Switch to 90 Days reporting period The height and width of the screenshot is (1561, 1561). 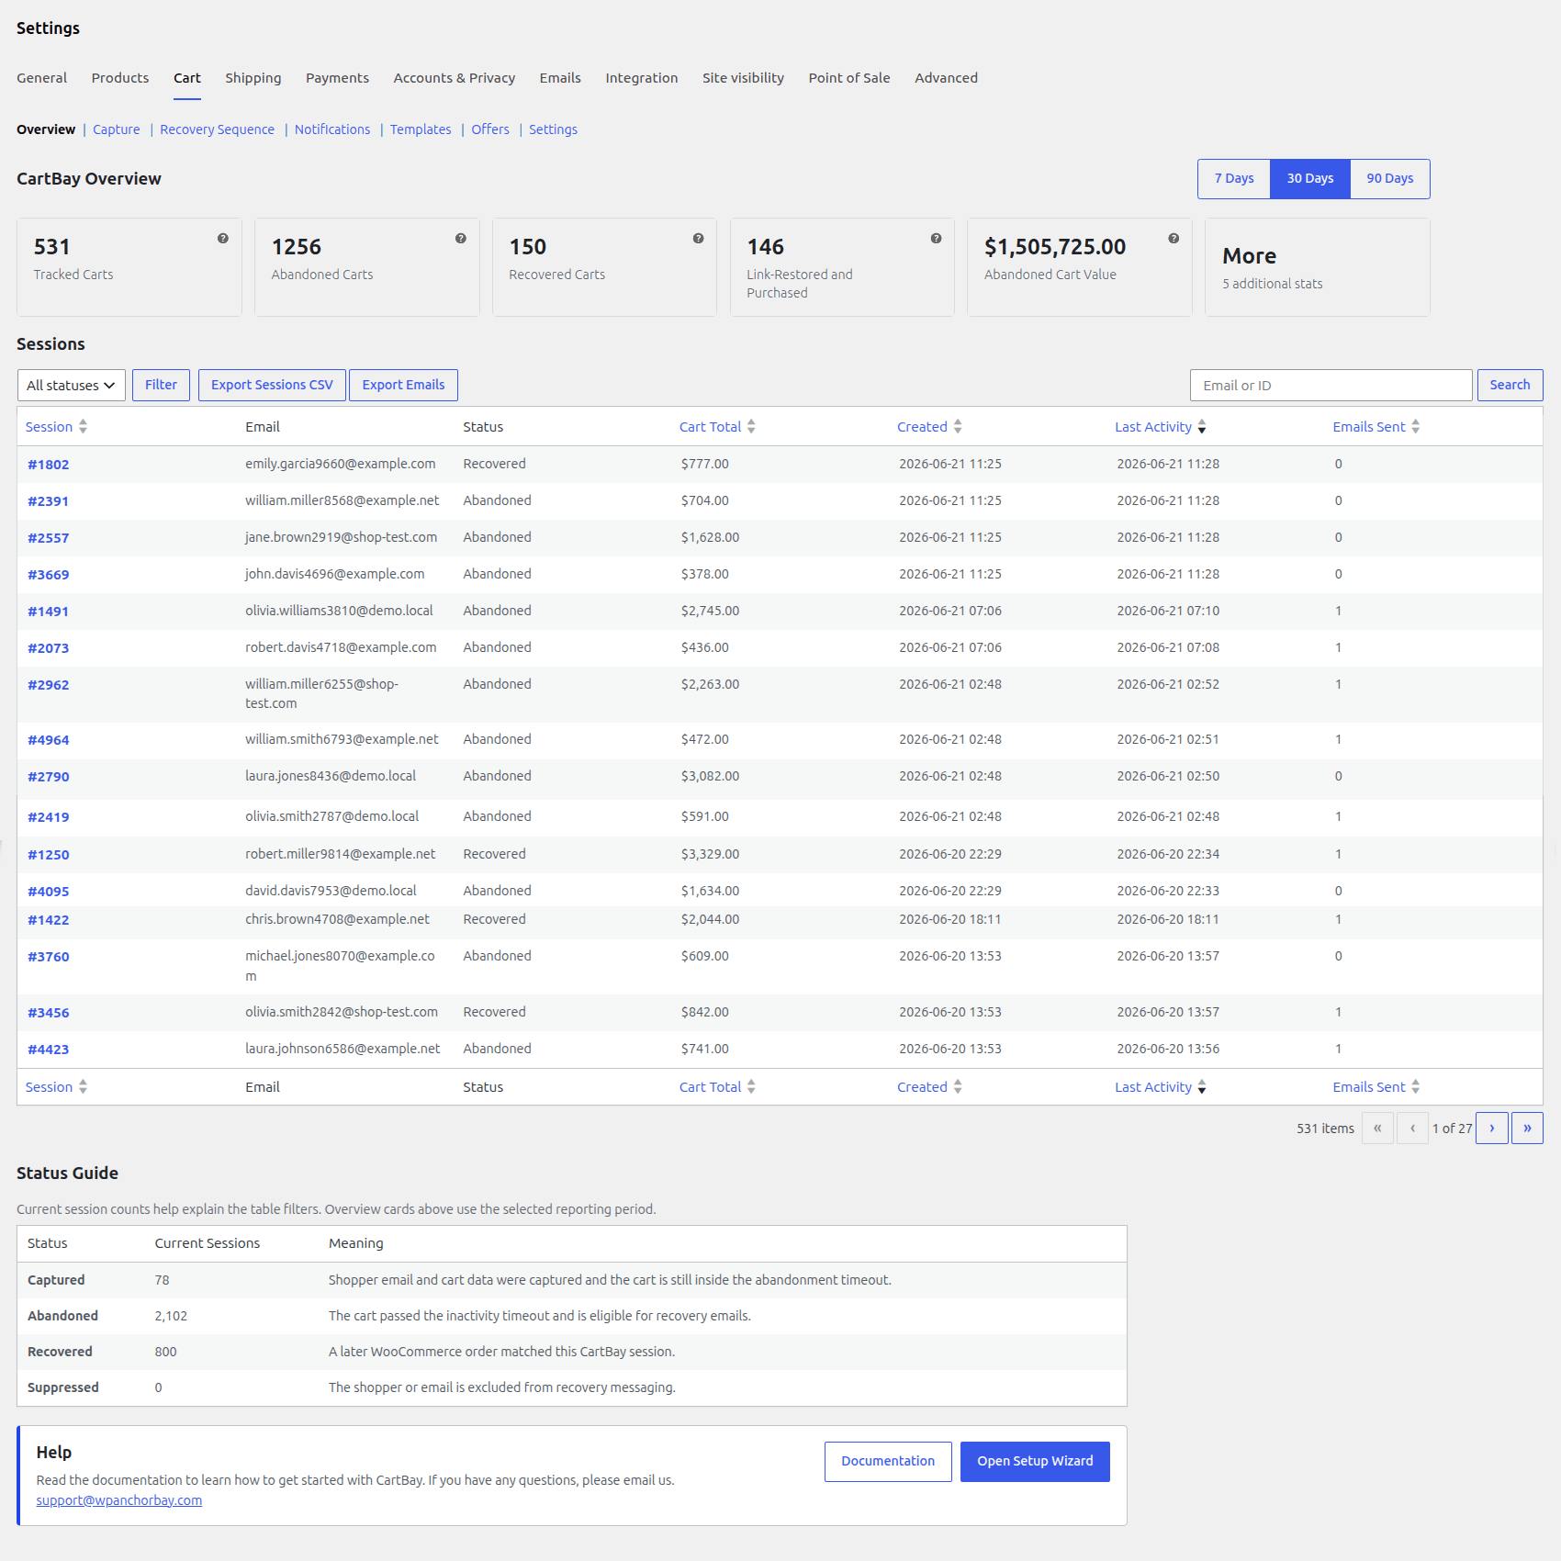pos(1390,179)
